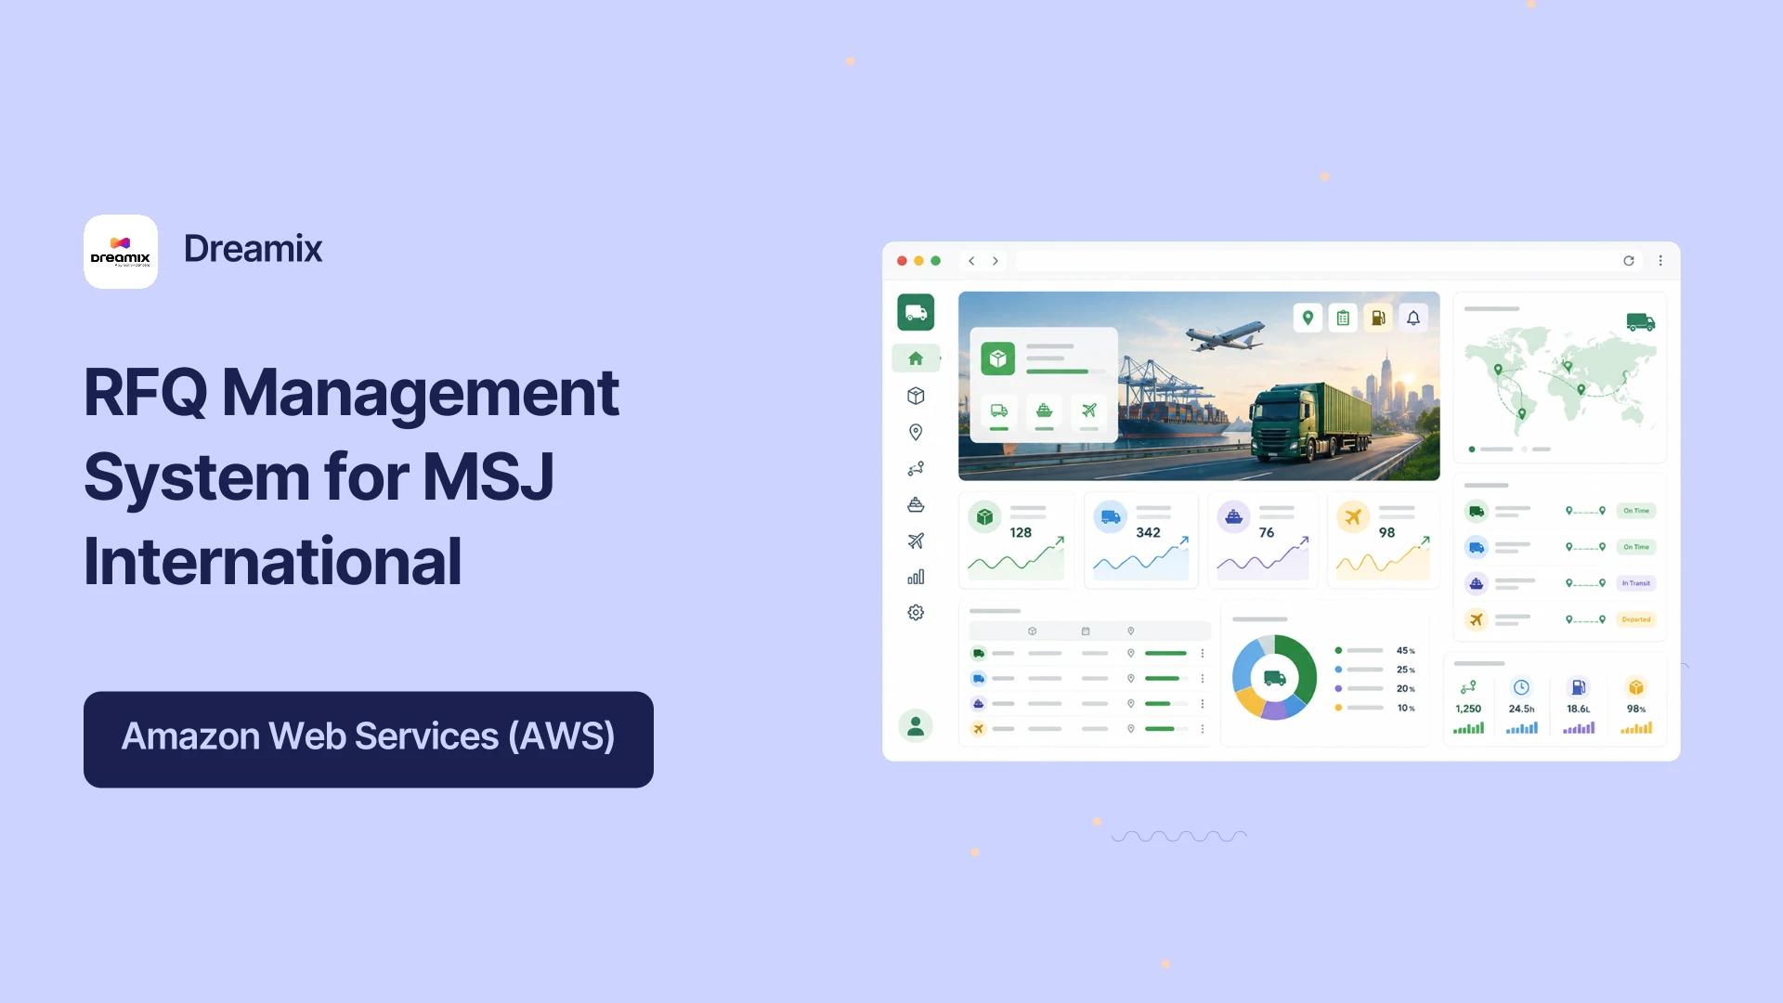Click plane row progress bar

coord(1166,729)
